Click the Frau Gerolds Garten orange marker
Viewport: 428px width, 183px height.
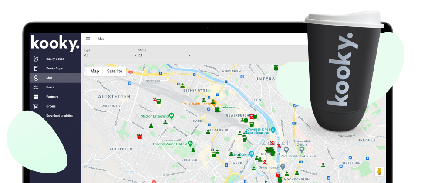pyautogui.click(x=214, y=103)
